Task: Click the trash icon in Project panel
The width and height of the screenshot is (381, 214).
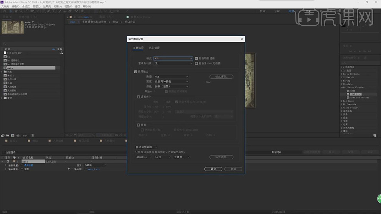Action: point(33,135)
